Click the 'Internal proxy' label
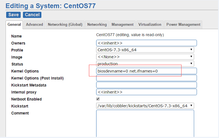This screenshot has width=219, height=138. click(24, 92)
